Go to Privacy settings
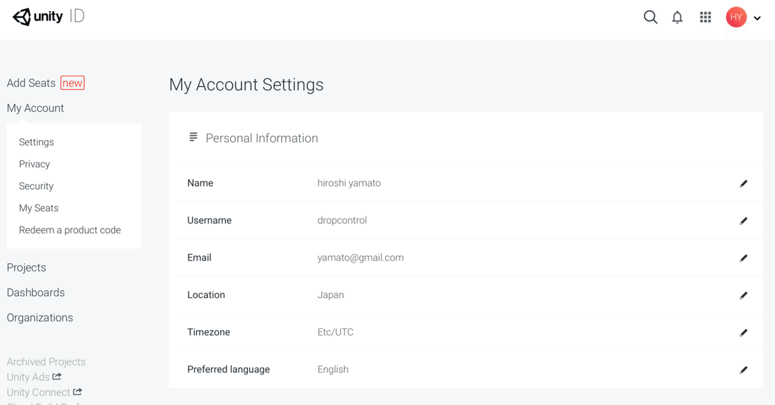 click(34, 164)
